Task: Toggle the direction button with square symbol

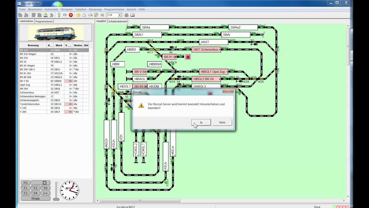Action: tap(40, 183)
